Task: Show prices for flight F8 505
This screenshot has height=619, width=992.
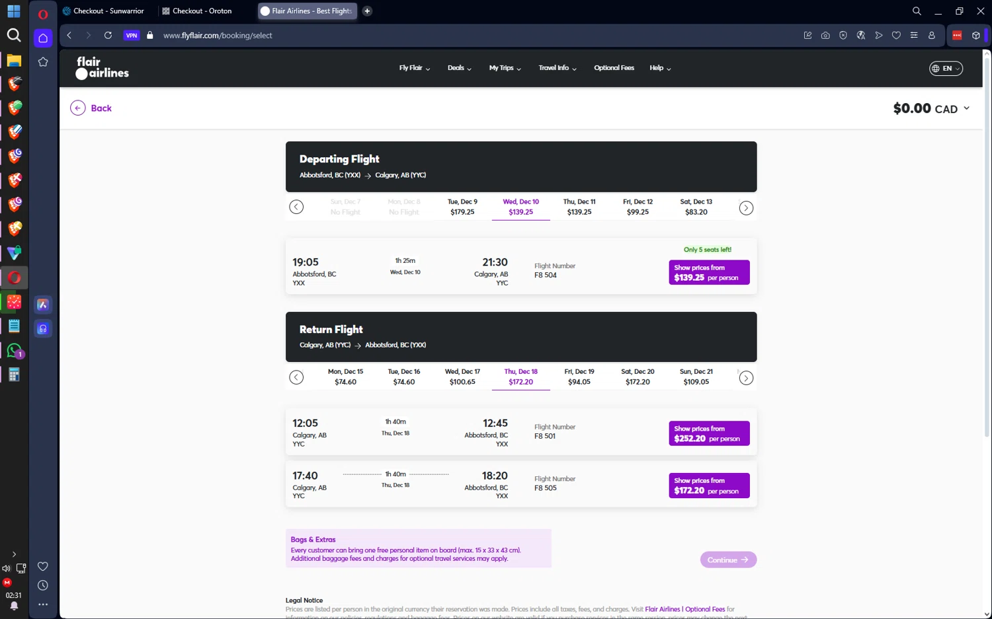Action: pos(709,486)
